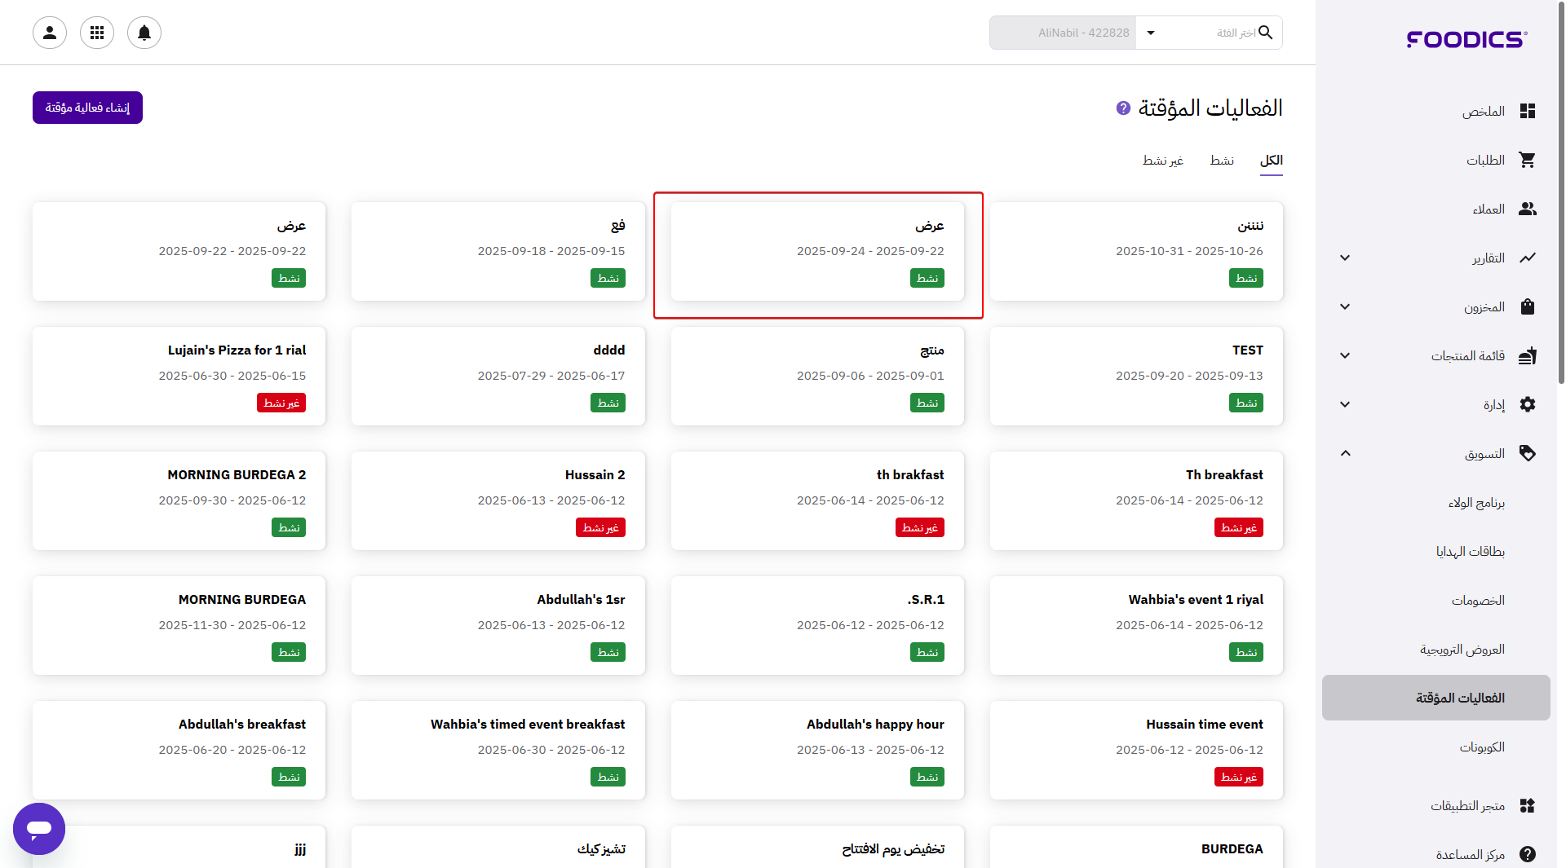Image resolution: width=1566 pixels, height=868 pixels.
Task: Click إنشاء فعالية مؤقتة button
Action: pos(87,108)
